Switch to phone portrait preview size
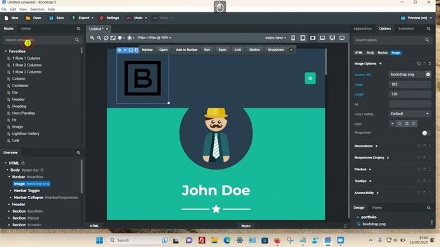 [293, 38]
